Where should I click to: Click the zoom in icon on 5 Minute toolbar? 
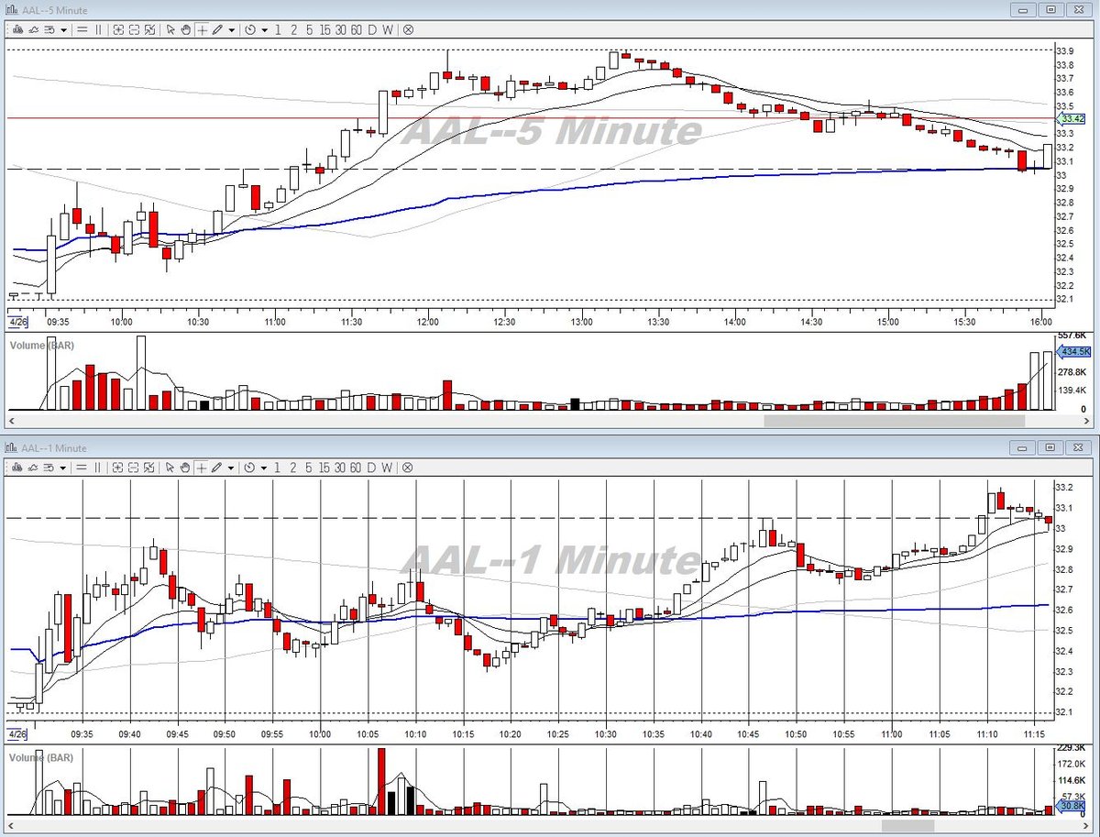(118, 29)
